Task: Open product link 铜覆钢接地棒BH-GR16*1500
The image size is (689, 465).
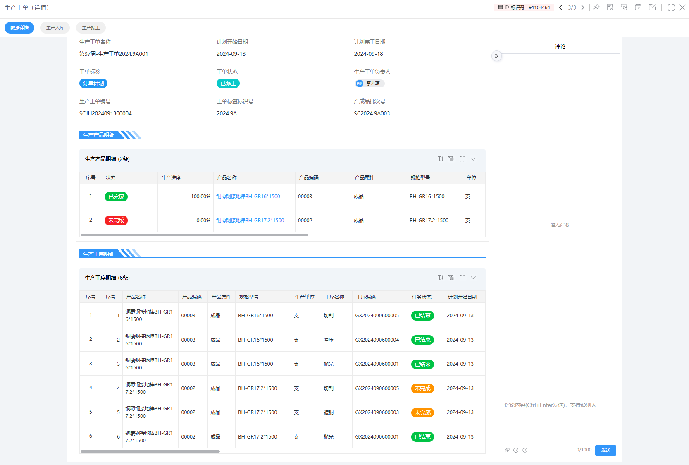Action: pos(248,197)
